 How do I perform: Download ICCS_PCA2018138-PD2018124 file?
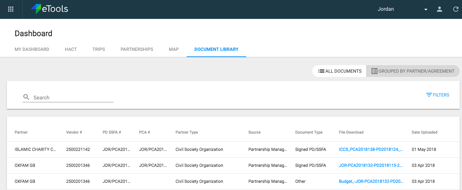[372, 149]
